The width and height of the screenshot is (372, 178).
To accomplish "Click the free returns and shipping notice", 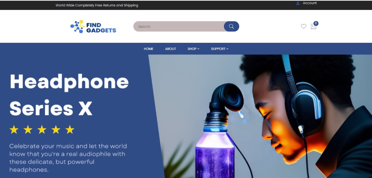I will coord(97,5).
